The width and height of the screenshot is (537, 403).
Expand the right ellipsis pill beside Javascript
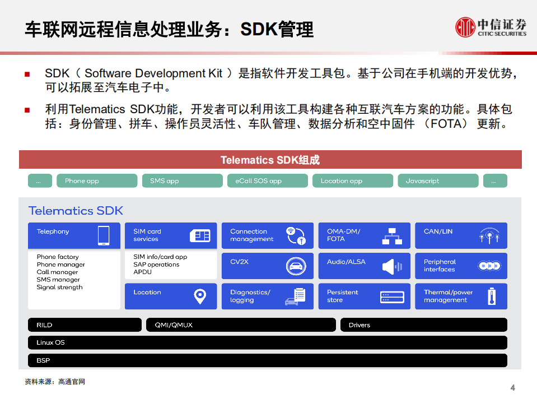(495, 180)
